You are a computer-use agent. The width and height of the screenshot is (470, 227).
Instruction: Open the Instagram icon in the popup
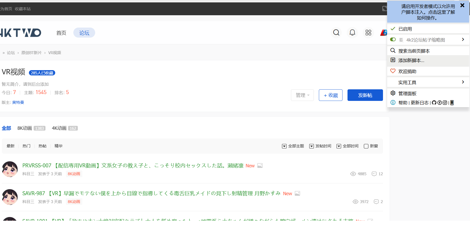[445, 103]
